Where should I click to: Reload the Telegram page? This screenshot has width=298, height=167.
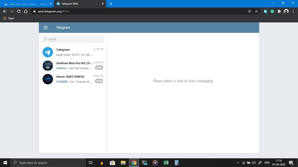point(19,11)
